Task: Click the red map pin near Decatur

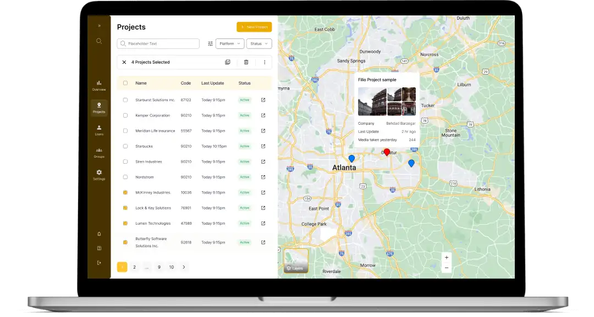Action: [387, 152]
